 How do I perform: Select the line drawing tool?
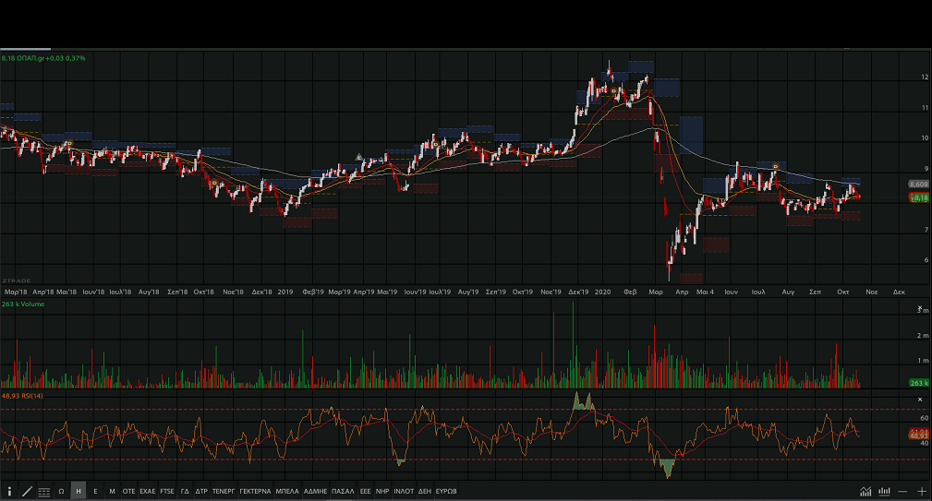coord(27,491)
